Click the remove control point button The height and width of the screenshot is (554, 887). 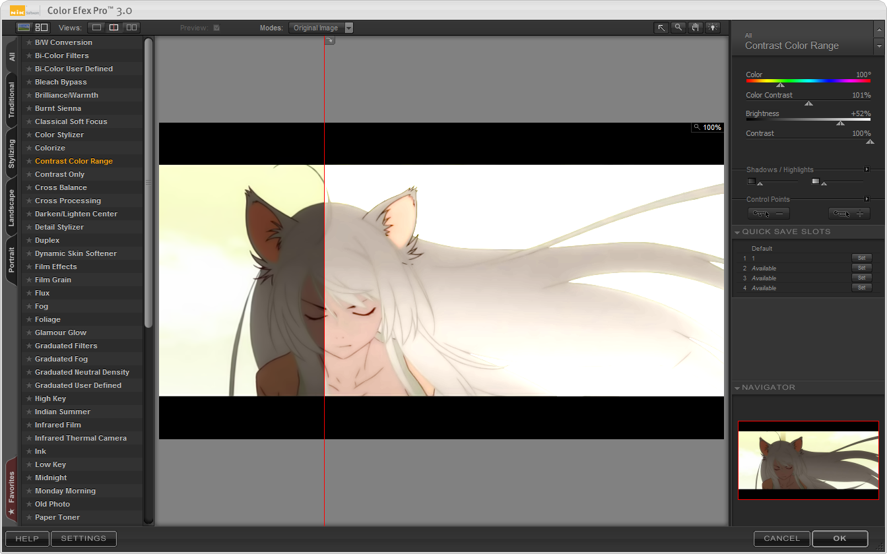tap(769, 214)
